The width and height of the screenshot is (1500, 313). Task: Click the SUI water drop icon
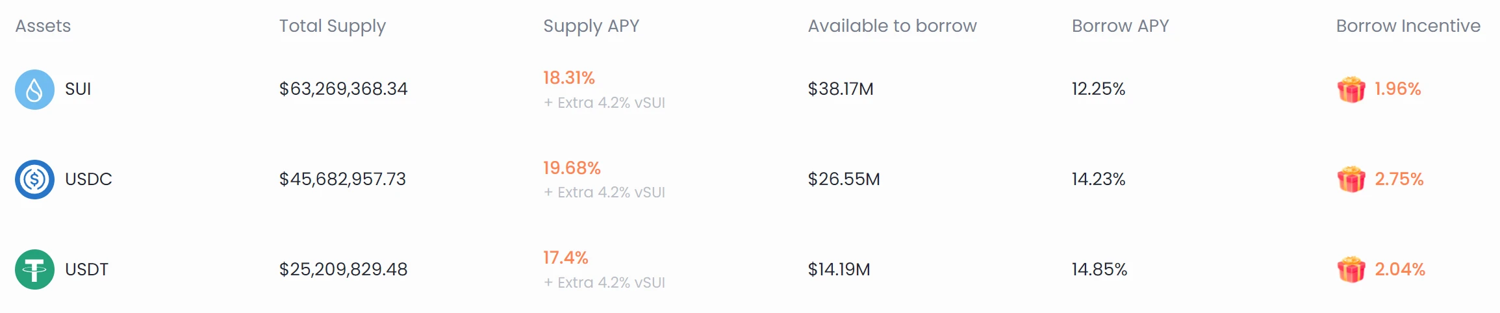(x=34, y=90)
